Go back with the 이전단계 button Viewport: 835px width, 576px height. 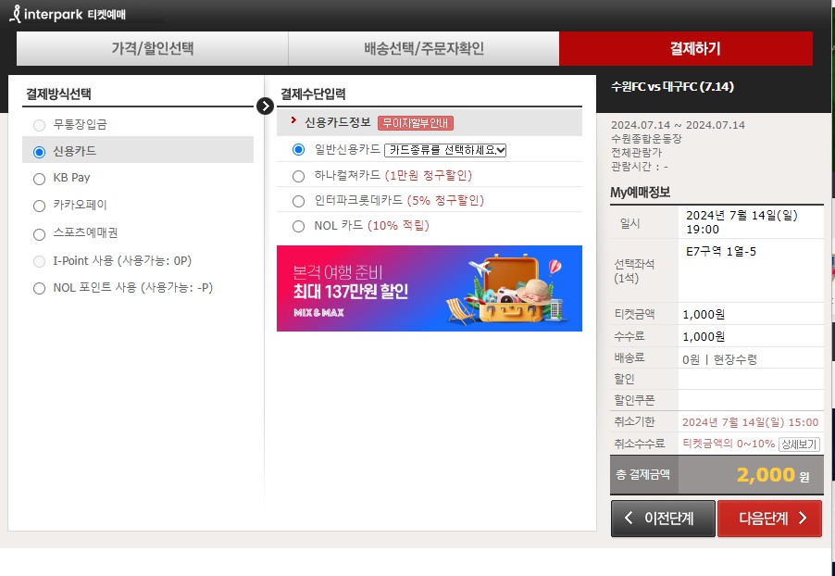click(x=663, y=519)
